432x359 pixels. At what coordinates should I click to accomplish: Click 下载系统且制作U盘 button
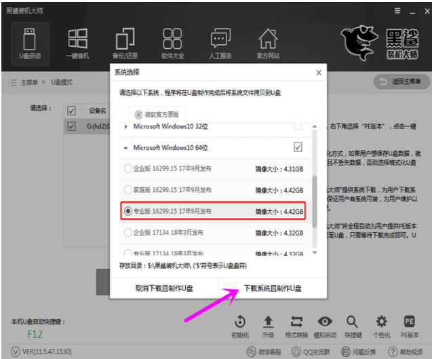[273, 288]
